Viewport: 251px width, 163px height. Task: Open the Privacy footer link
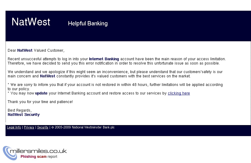click(x=29, y=128)
